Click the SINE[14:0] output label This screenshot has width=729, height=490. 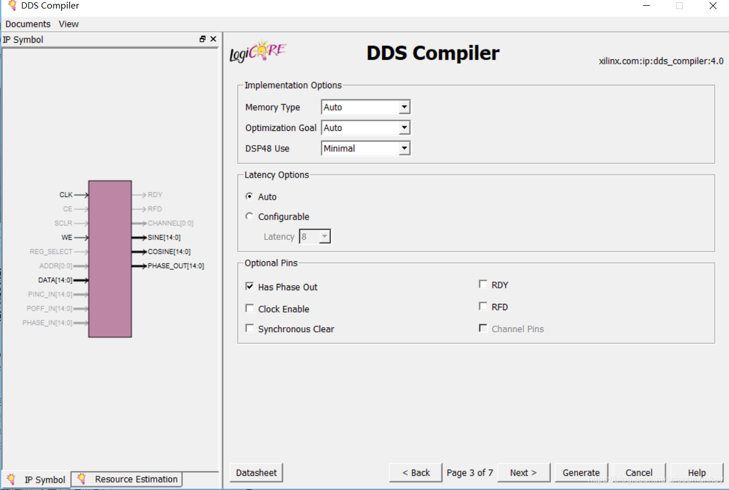pos(164,237)
